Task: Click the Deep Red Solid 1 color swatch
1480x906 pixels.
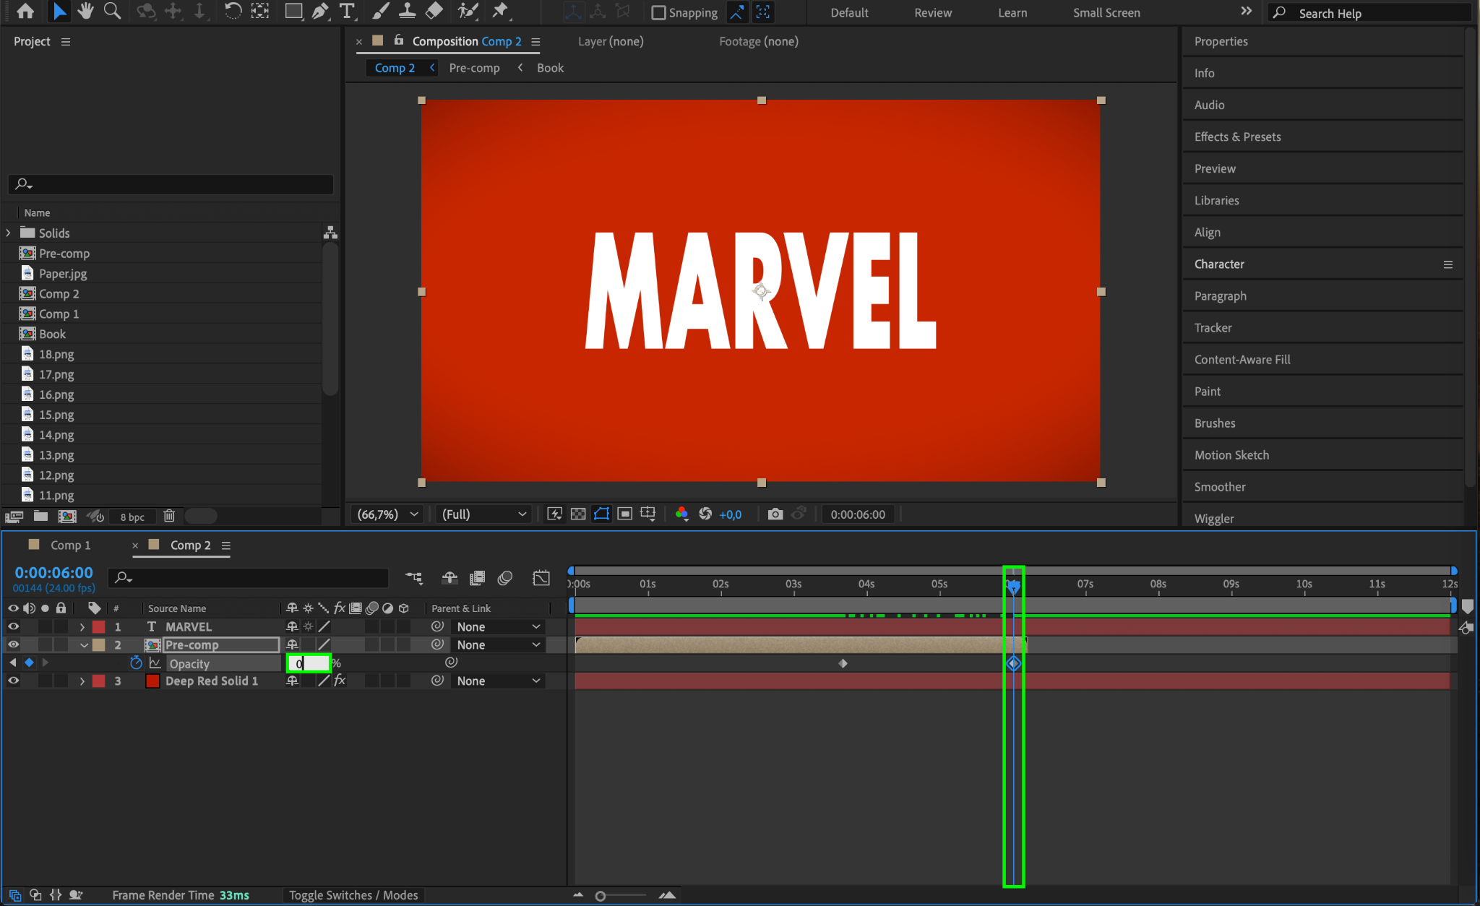Action: (152, 681)
